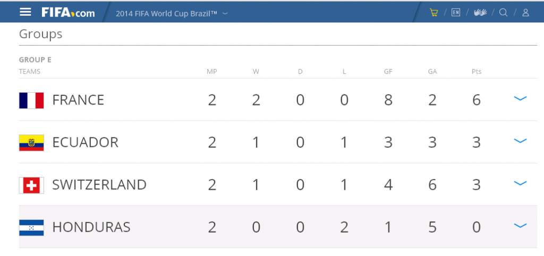This screenshot has width=544, height=256.
Task: Expand the Ecuador row chevron
Action: tap(520, 141)
